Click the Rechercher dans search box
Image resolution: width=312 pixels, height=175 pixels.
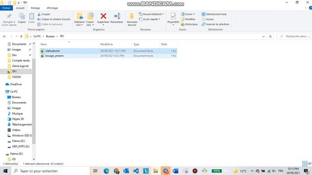(293, 36)
